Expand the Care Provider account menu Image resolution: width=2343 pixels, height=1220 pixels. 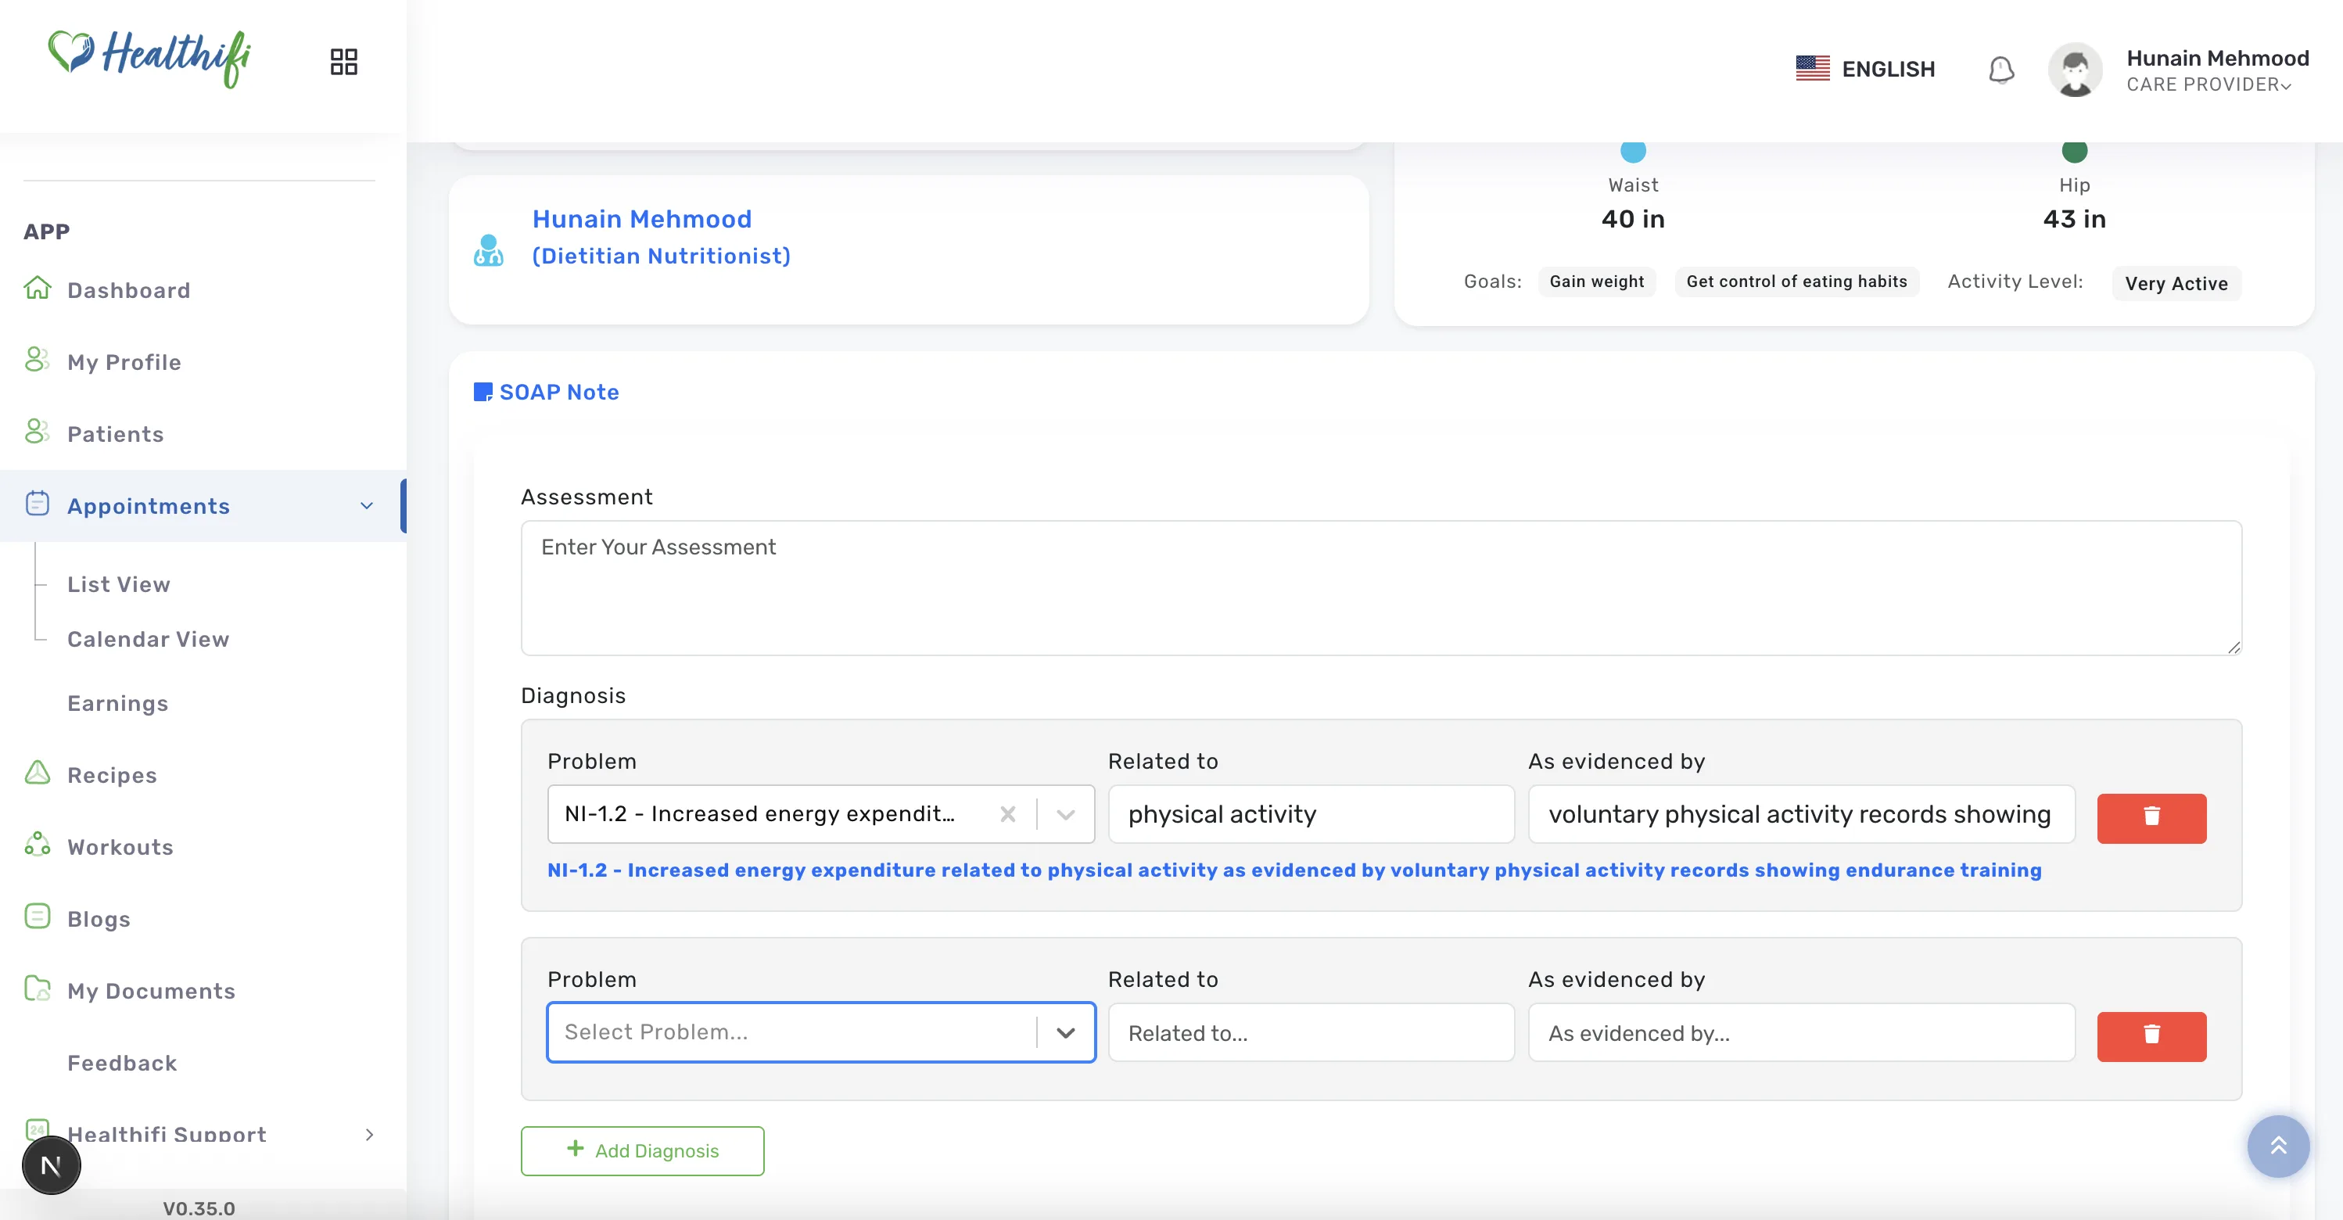pyautogui.click(x=2208, y=84)
